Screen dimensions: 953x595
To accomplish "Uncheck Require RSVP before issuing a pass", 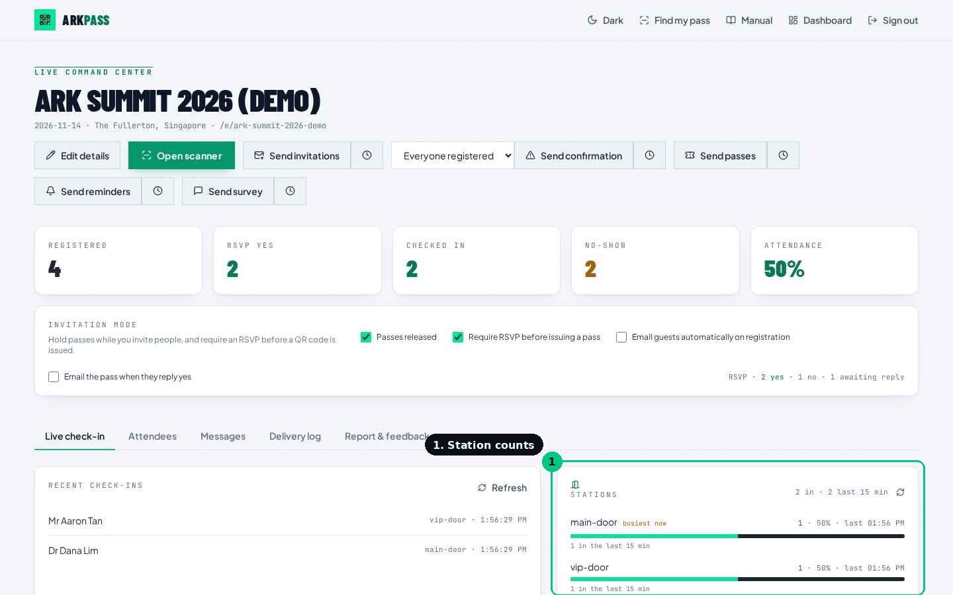I will pyautogui.click(x=458, y=337).
